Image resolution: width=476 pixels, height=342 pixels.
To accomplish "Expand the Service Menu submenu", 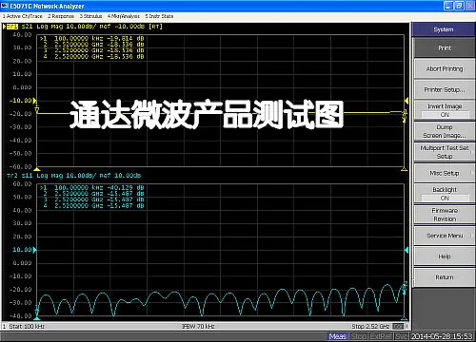I will tap(445, 236).
